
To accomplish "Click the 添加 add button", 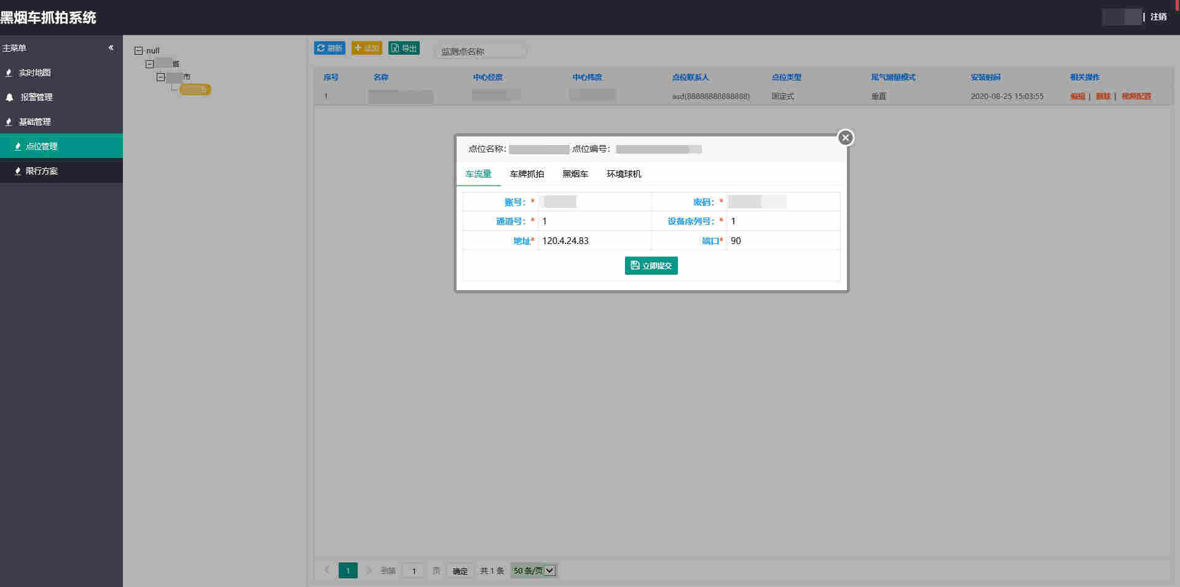I will pyautogui.click(x=366, y=48).
